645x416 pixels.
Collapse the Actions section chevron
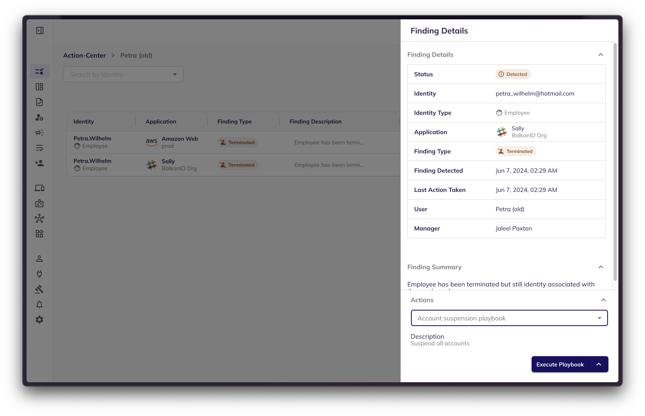click(603, 300)
